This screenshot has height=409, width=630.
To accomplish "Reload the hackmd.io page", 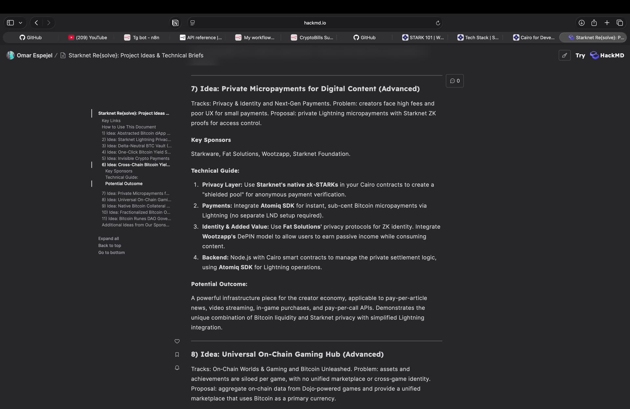I will 437,23.
